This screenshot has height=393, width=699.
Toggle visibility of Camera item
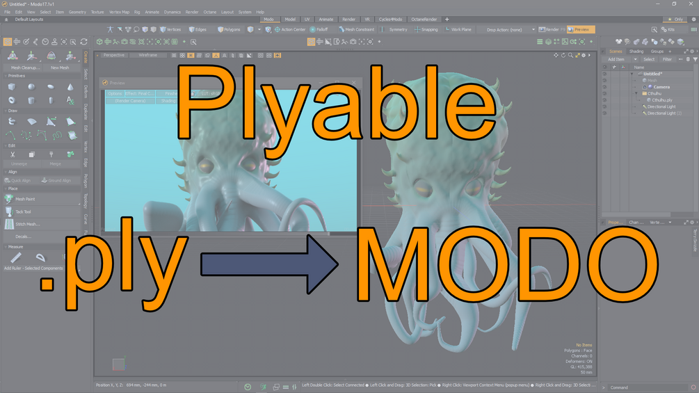pos(605,87)
